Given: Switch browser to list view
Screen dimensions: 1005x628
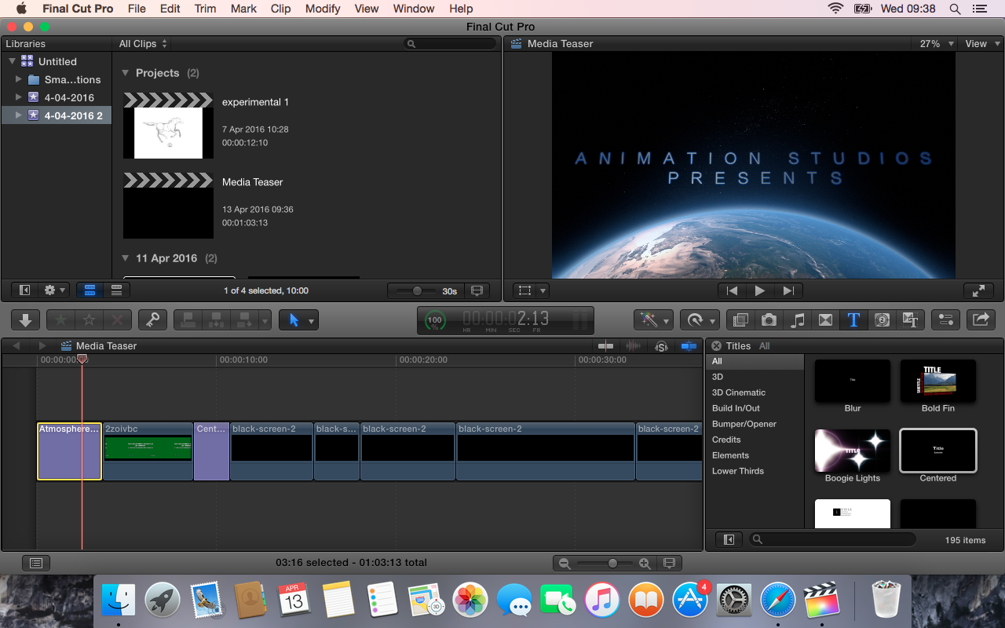Looking at the screenshot, I should (x=116, y=290).
